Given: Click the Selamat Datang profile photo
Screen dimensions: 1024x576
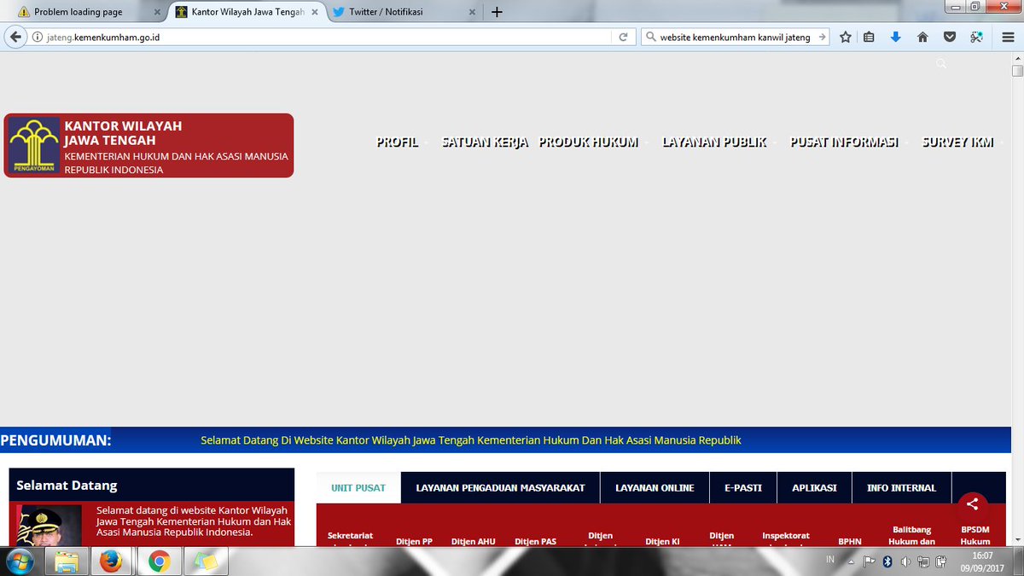Looking at the screenshot, I should click(x=49, y=525).
